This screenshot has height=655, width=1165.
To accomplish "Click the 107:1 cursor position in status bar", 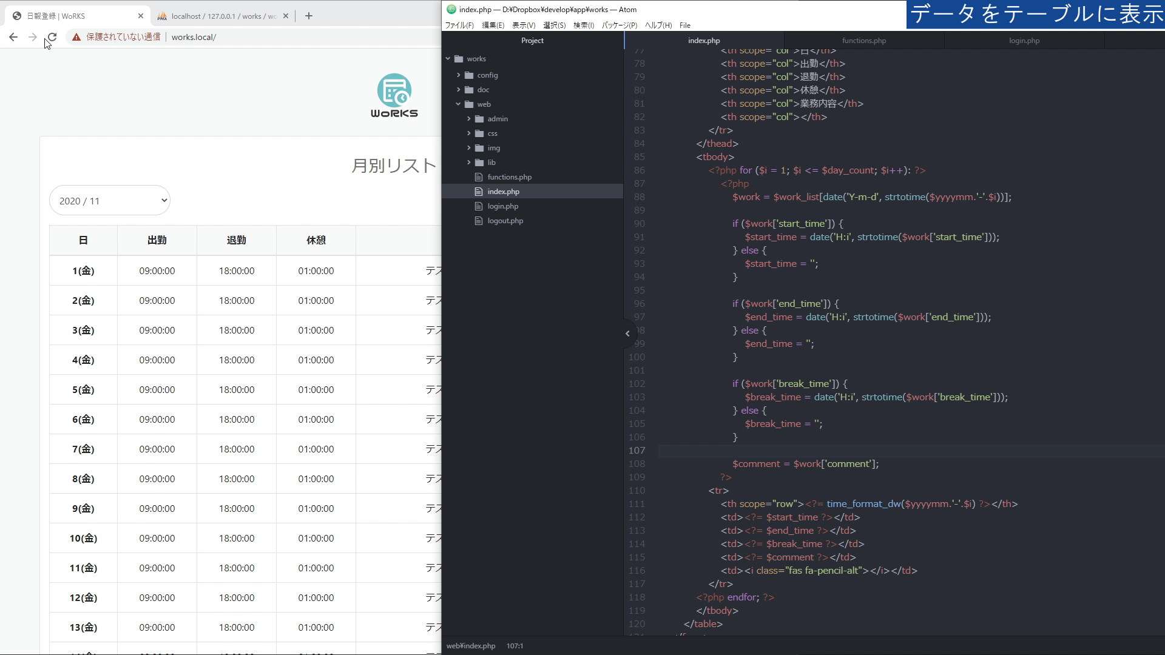I will tap(515, 646).
